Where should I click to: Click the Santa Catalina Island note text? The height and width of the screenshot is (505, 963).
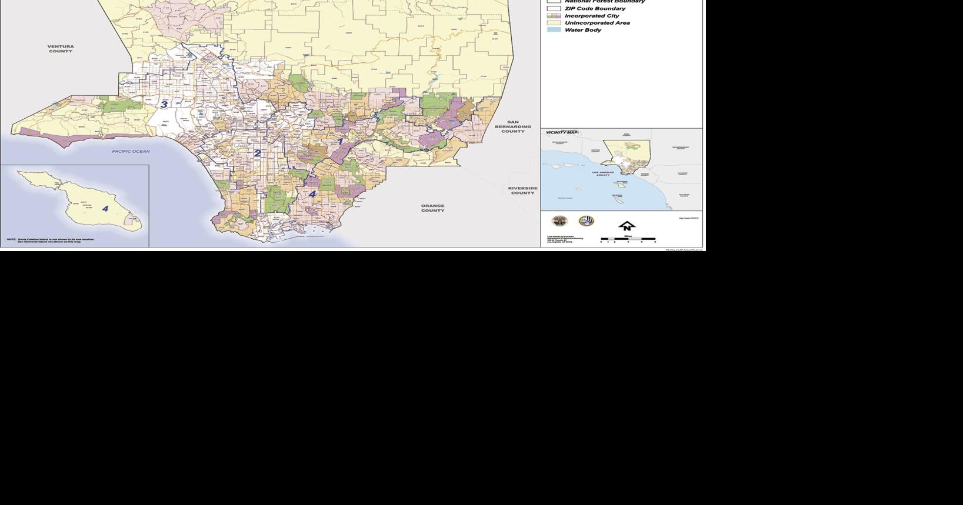point(51,240)
